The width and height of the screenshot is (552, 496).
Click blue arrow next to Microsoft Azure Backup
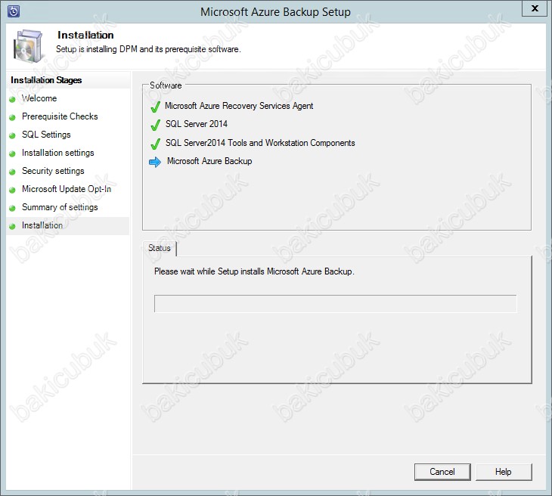[155, 162]
